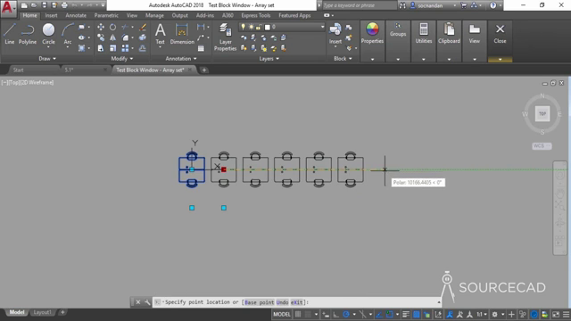This screenshot has height=321, width=571.
Task: Choose Undo command option
Action: [x=282, y=302]
